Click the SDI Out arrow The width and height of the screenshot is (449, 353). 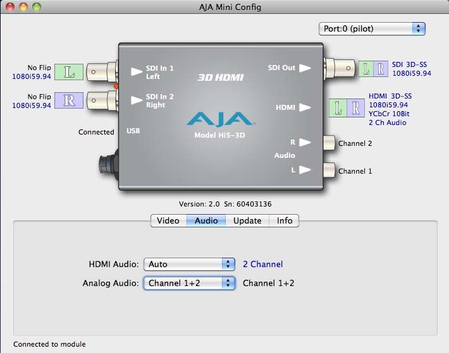pyautogui.click(x=305, y=68)
